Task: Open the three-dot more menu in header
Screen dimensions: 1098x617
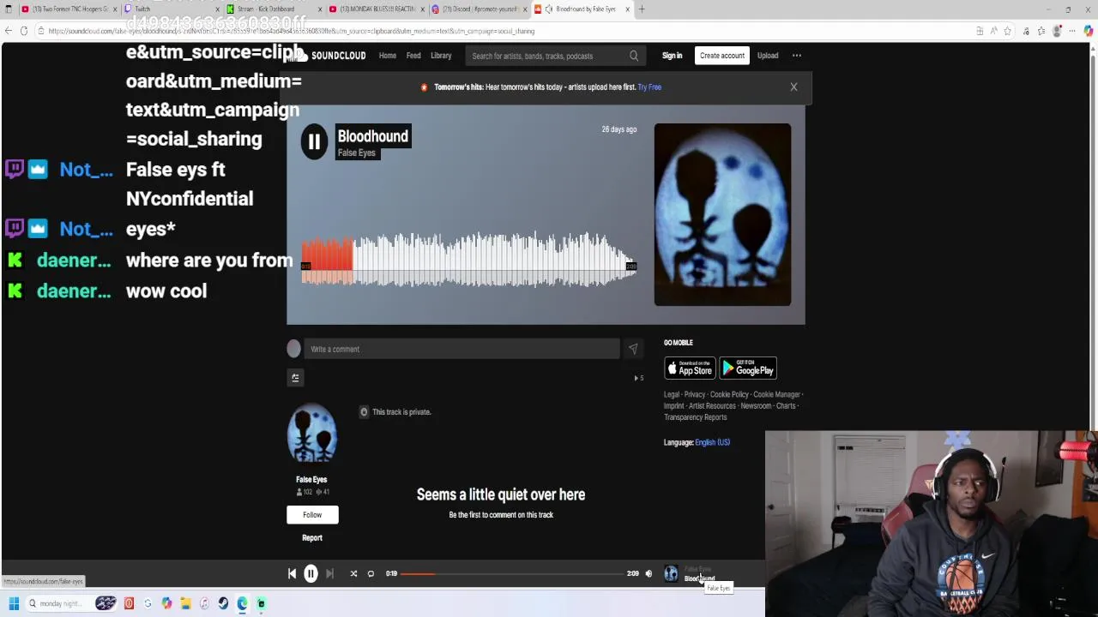Action: [797, 56]
